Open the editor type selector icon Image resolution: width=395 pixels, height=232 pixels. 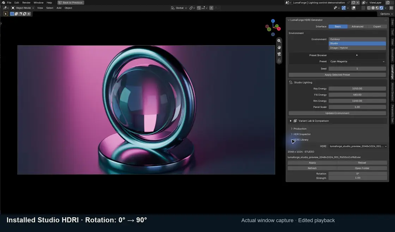point(6,8)
